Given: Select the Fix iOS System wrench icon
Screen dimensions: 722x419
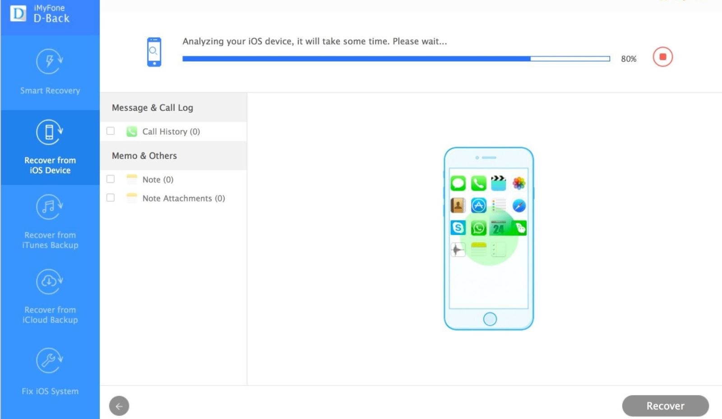Looking at the screenshot, I should click(x=50, y=360).
